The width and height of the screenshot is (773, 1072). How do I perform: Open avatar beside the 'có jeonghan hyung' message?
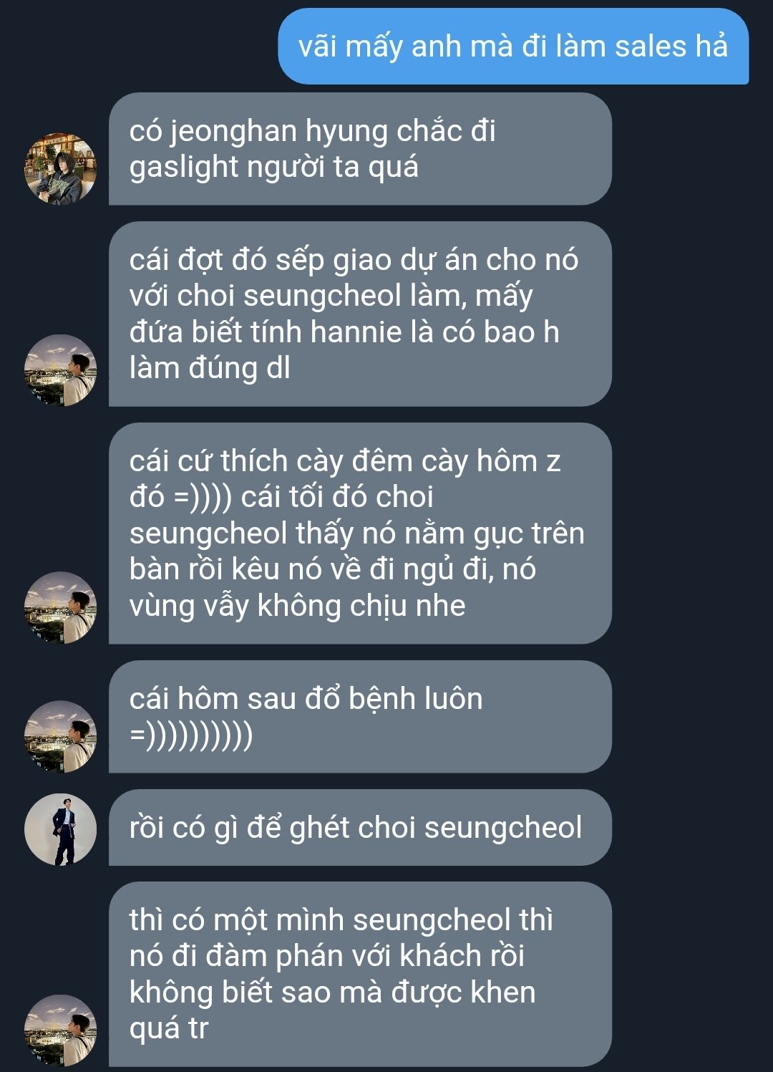point(60,168)
